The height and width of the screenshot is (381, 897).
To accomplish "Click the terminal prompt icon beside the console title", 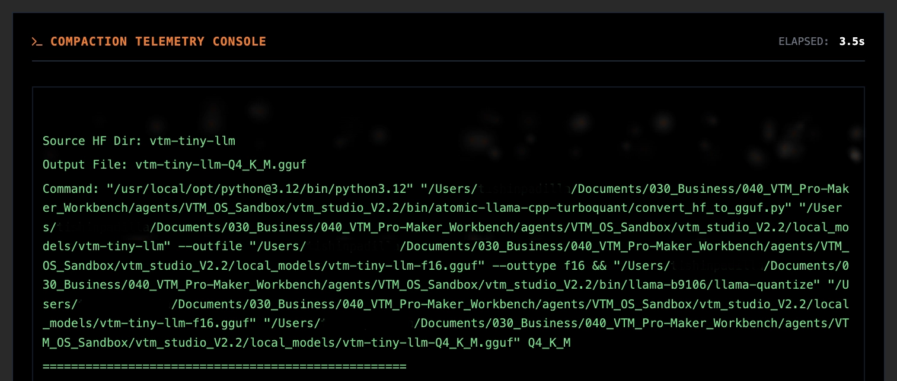I will coord(37,41).
